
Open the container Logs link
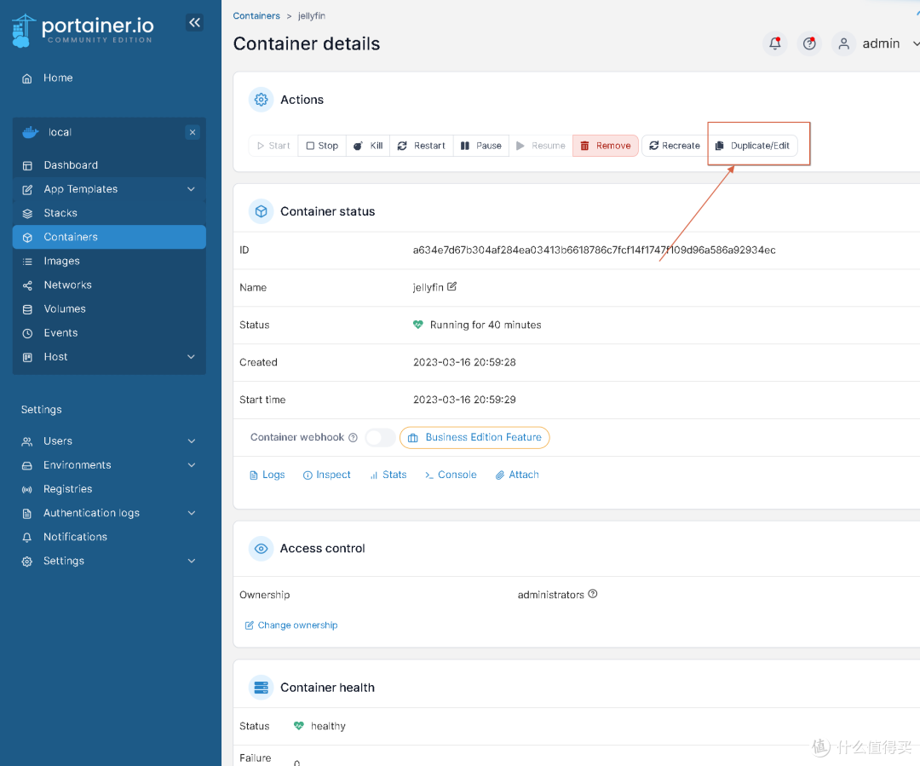tap(267, 475)
